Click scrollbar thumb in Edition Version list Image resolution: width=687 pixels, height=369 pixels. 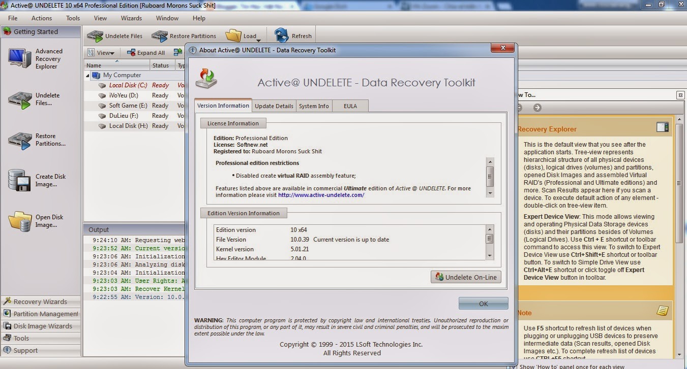tap(490, 239)
